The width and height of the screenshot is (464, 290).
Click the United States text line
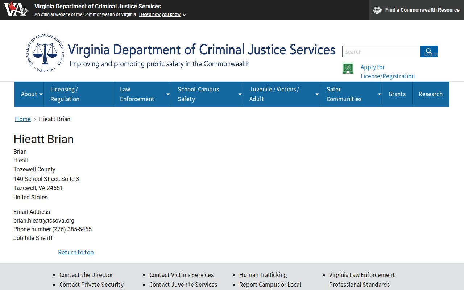pyautogui.click(x=30, y=197)
